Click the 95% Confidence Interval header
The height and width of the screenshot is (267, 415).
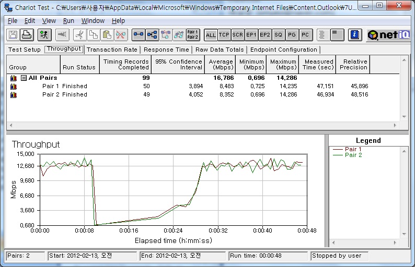tap(178, 65)
